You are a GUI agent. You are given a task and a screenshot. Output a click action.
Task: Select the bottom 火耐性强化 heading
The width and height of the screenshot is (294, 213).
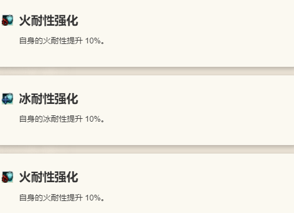pos(48,177)
